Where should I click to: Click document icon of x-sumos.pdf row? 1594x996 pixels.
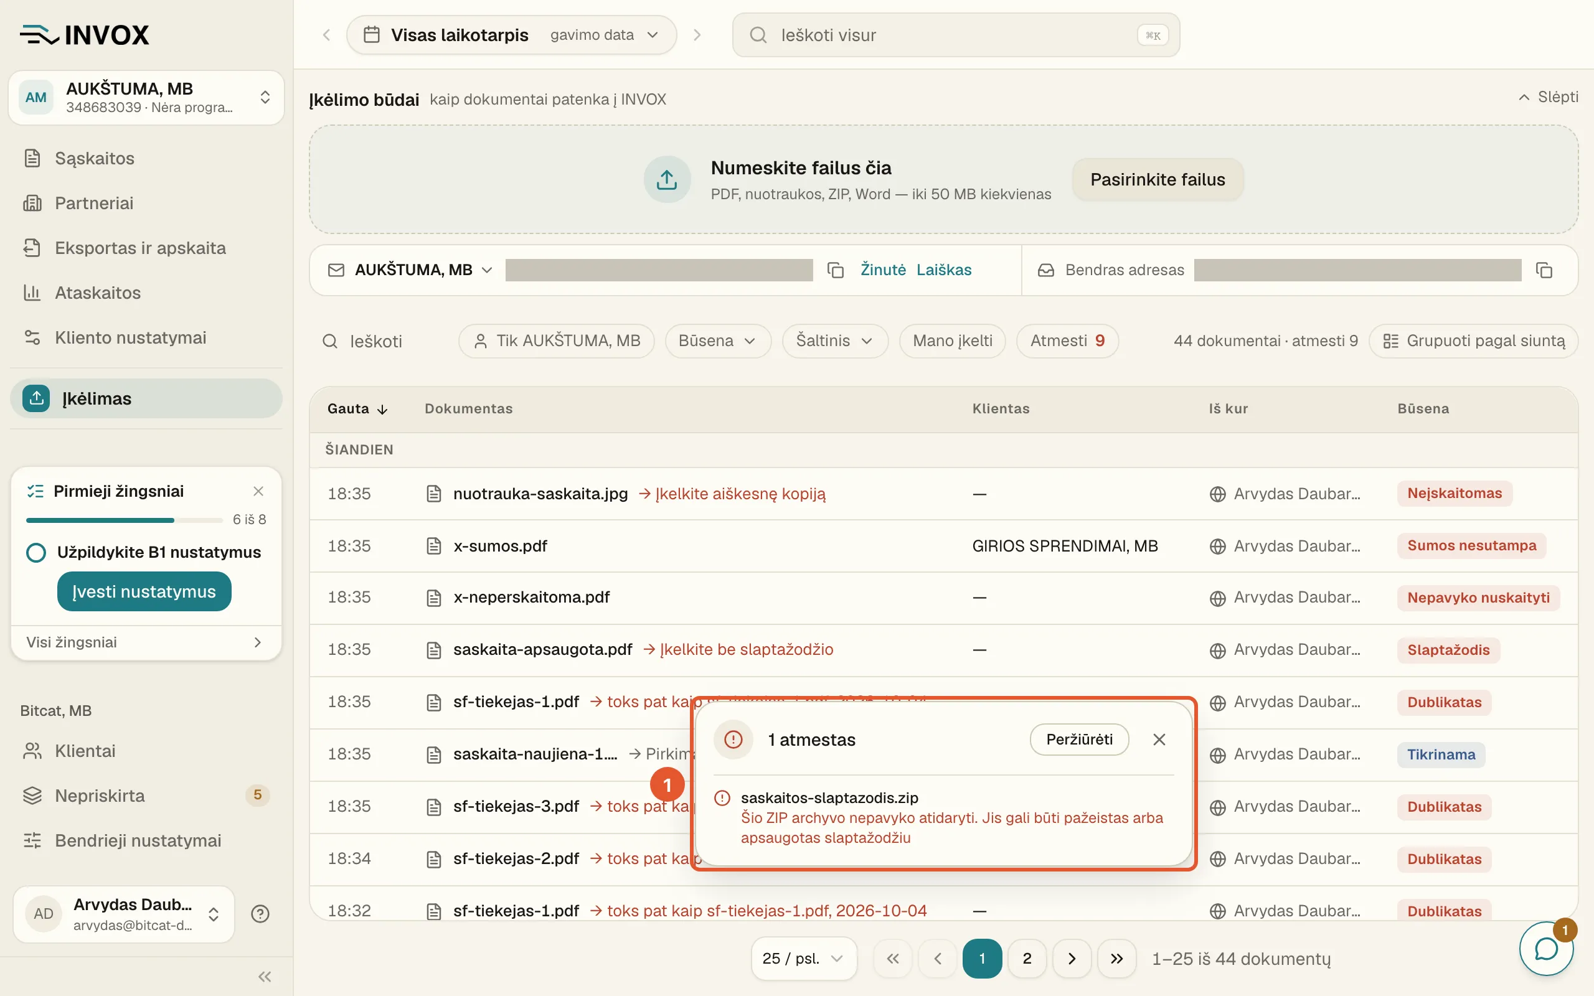pyautogui.click(x=433, y=545)
